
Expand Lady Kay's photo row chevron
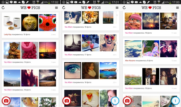tap(56, 23)
